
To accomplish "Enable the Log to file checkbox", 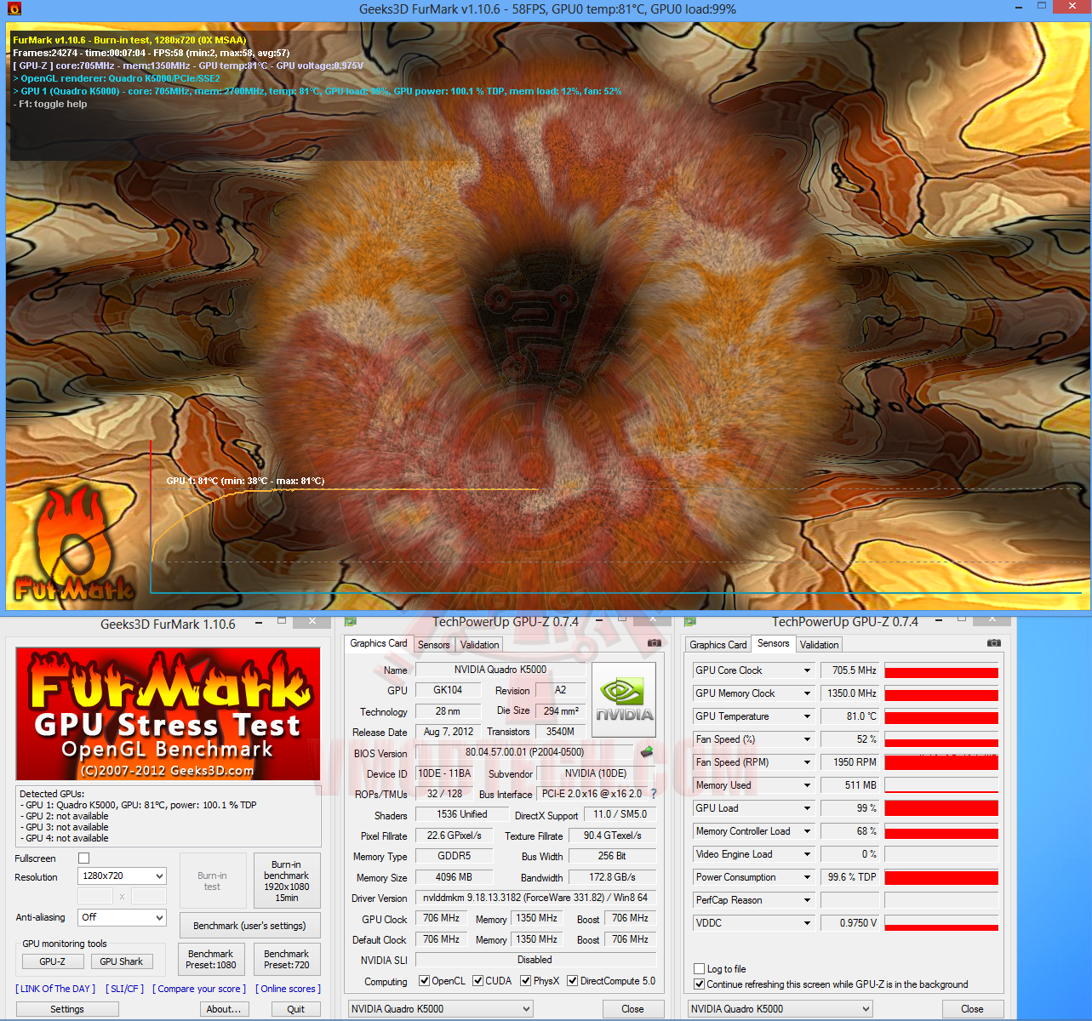I will point(699,969).
